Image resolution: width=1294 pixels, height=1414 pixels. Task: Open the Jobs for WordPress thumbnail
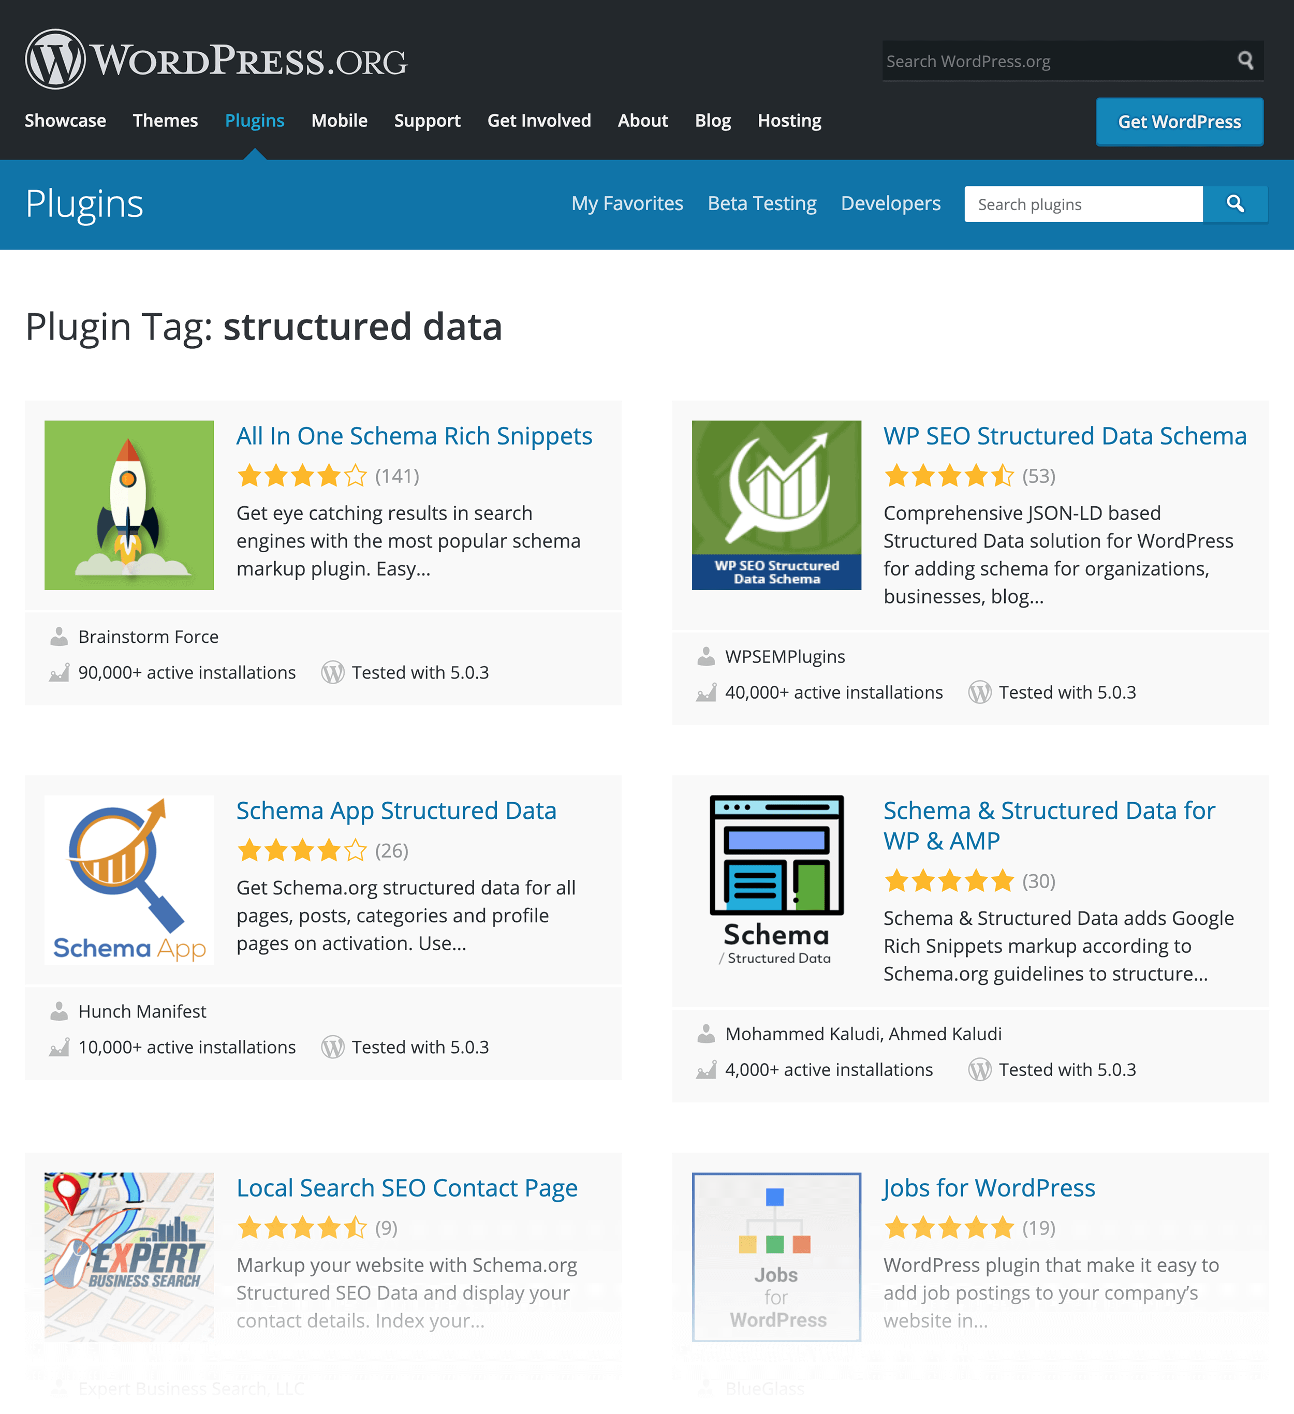coord(776,1257)
